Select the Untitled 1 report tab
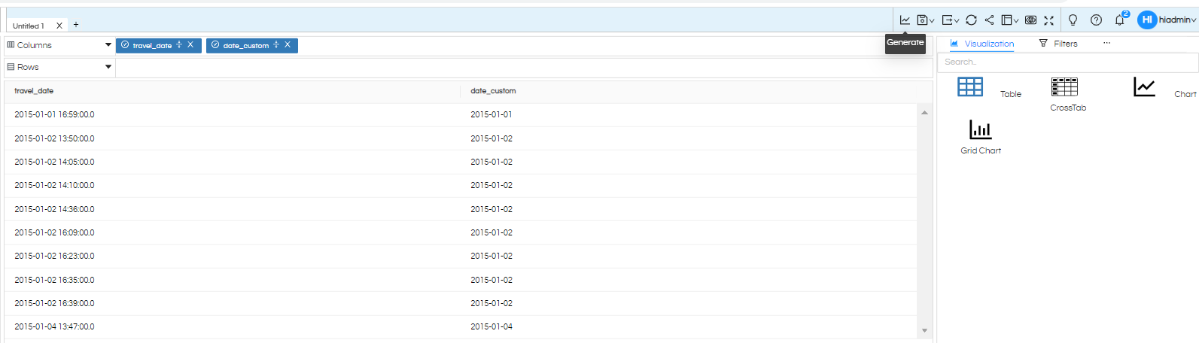This screenshot has width=1199, height=343. point(29,26)
